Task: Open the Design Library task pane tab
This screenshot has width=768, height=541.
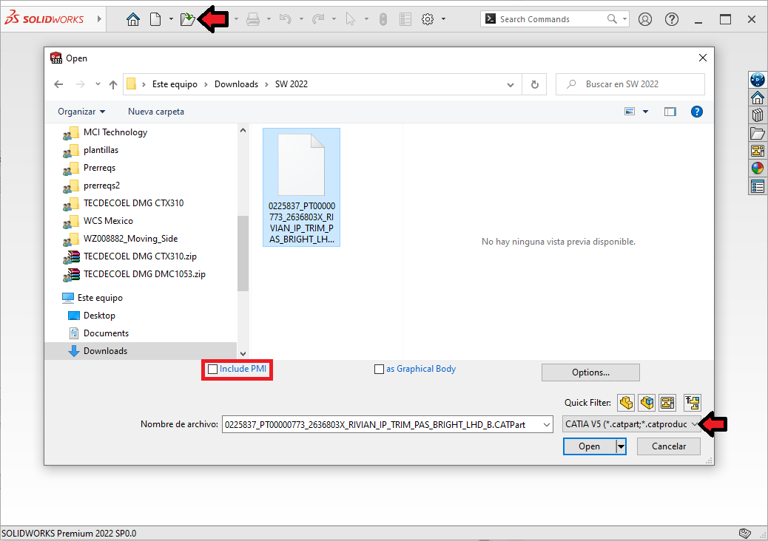Action: (757, 115)
